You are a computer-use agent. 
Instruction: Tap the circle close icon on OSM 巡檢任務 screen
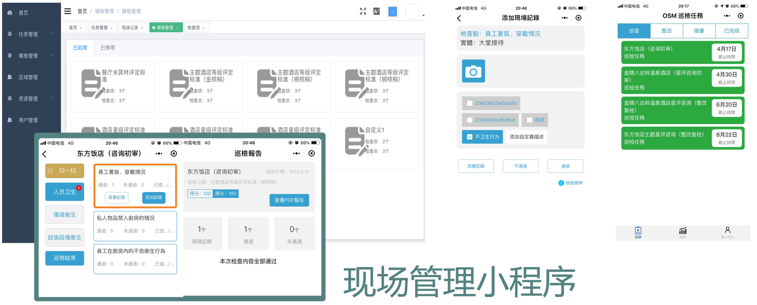pos(741,16)
